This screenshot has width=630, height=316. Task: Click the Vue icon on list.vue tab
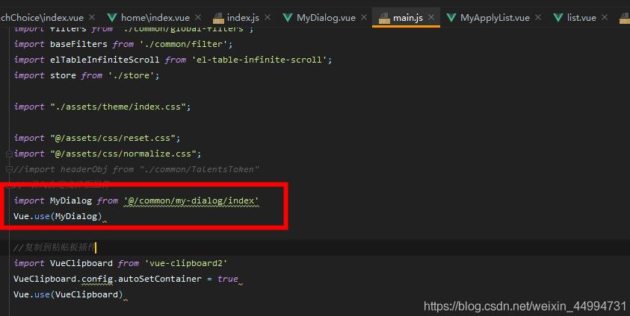[558, 17]
